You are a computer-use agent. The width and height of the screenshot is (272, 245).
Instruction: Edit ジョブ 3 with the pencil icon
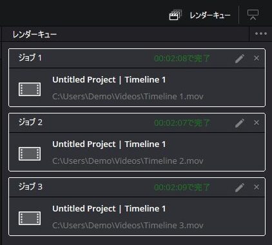click(x=240, y=188)
